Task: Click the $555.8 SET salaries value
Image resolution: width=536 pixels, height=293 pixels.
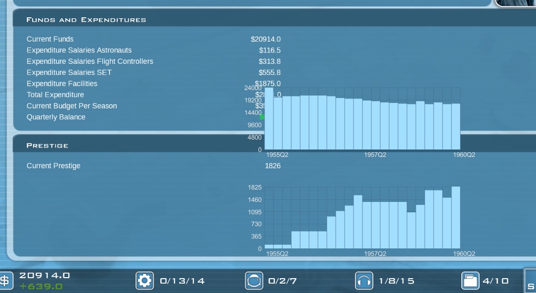Action: 269,73
